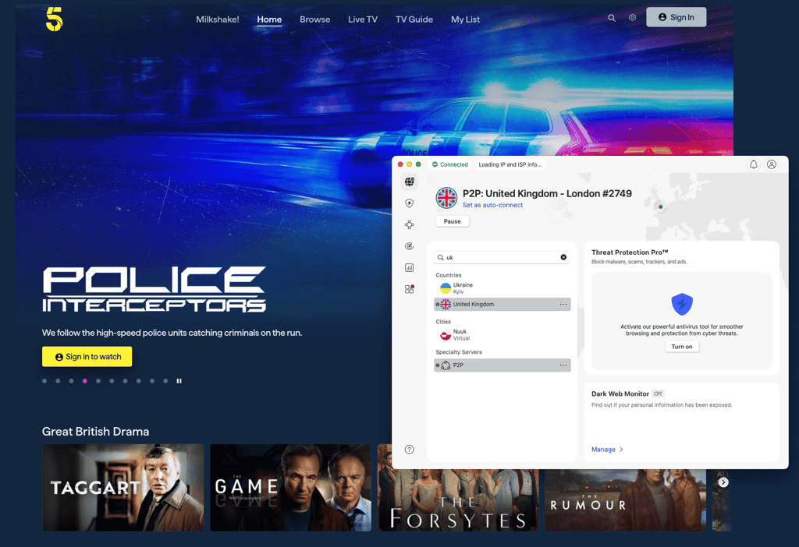Select the Home navigation tab
This screenshot has height=547, width=799.
click(269, 19)
